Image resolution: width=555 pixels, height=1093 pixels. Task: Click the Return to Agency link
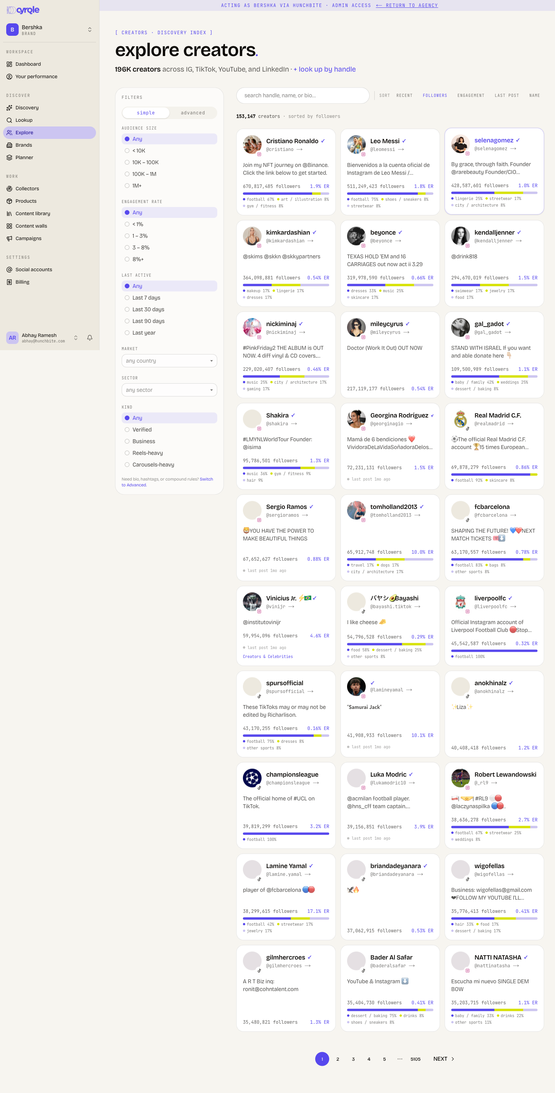(407, 5)
